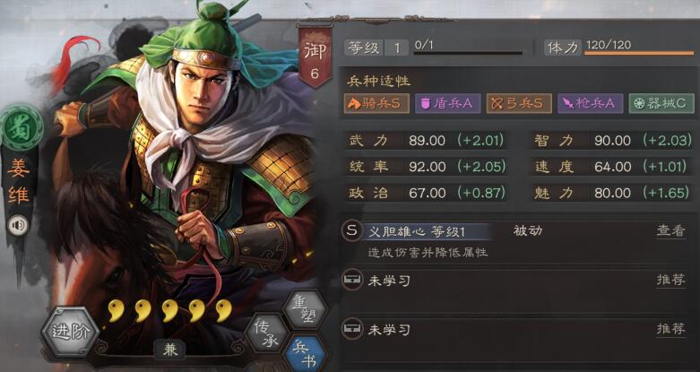Select the 骑兵S troop aptitude
The image size is (700, 372).
pyautogui.click(x=376, y=104)
